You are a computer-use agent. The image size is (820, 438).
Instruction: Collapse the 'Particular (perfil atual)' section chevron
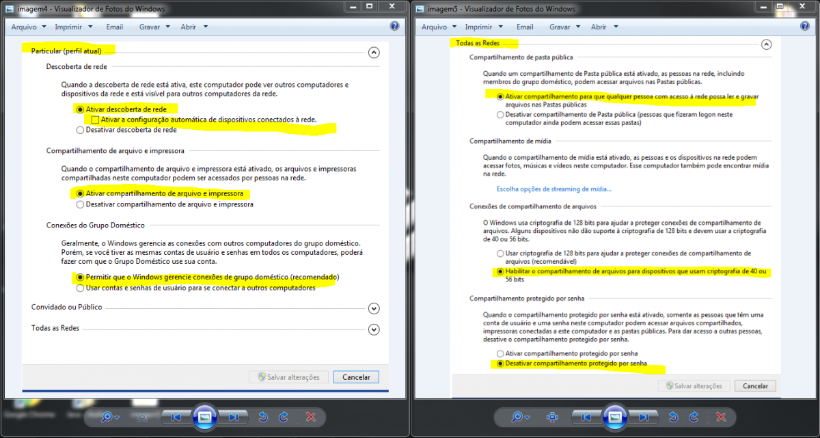pos(373,52)
